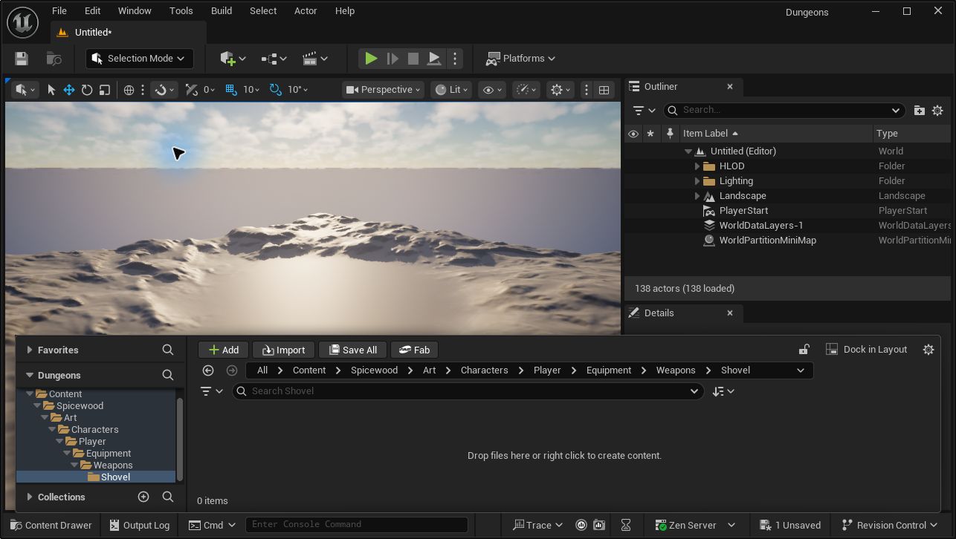Expand the Favorites section
Viewport: 956px width, 539px height.
30,350
